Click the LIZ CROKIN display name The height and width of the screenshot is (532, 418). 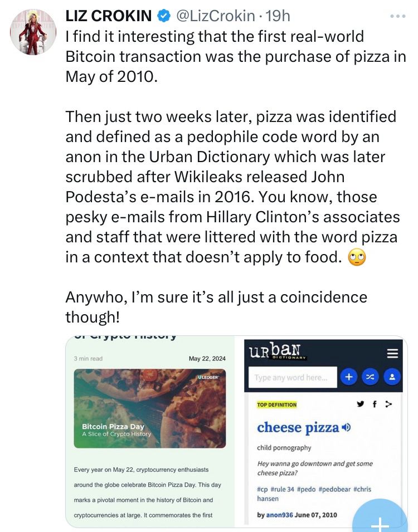(x=109, y=16)
